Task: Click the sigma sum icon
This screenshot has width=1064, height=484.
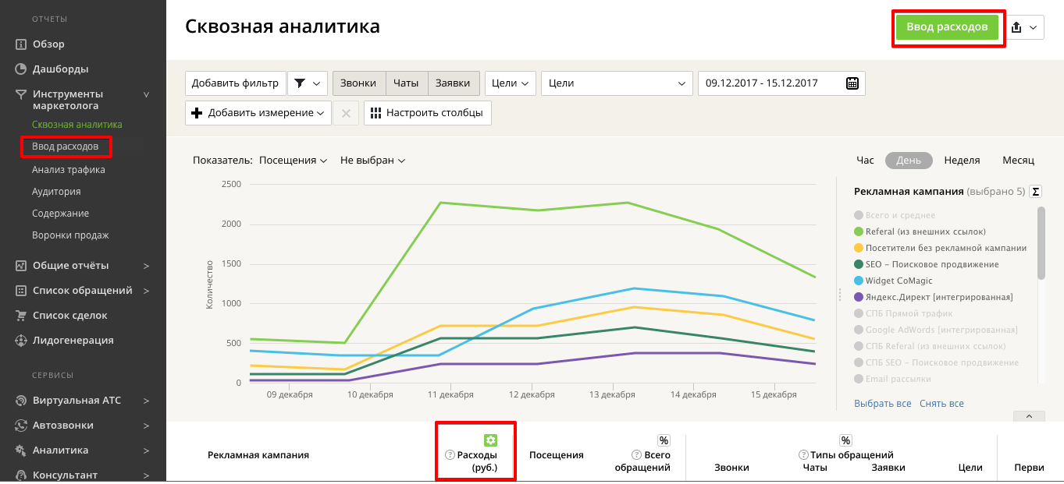Action: pos(1036,192)
